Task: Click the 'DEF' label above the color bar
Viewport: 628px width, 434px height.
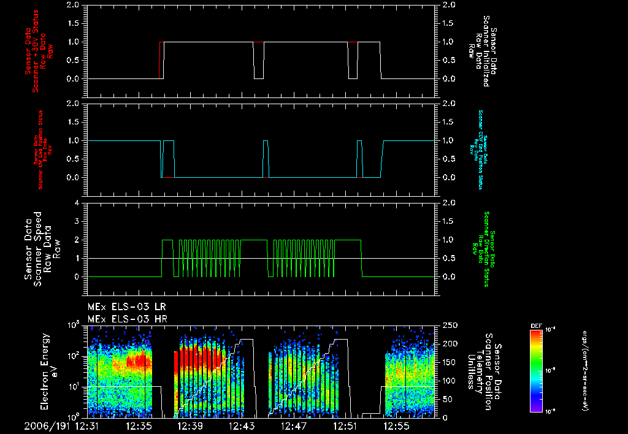Action: click(x=536, y=326)
